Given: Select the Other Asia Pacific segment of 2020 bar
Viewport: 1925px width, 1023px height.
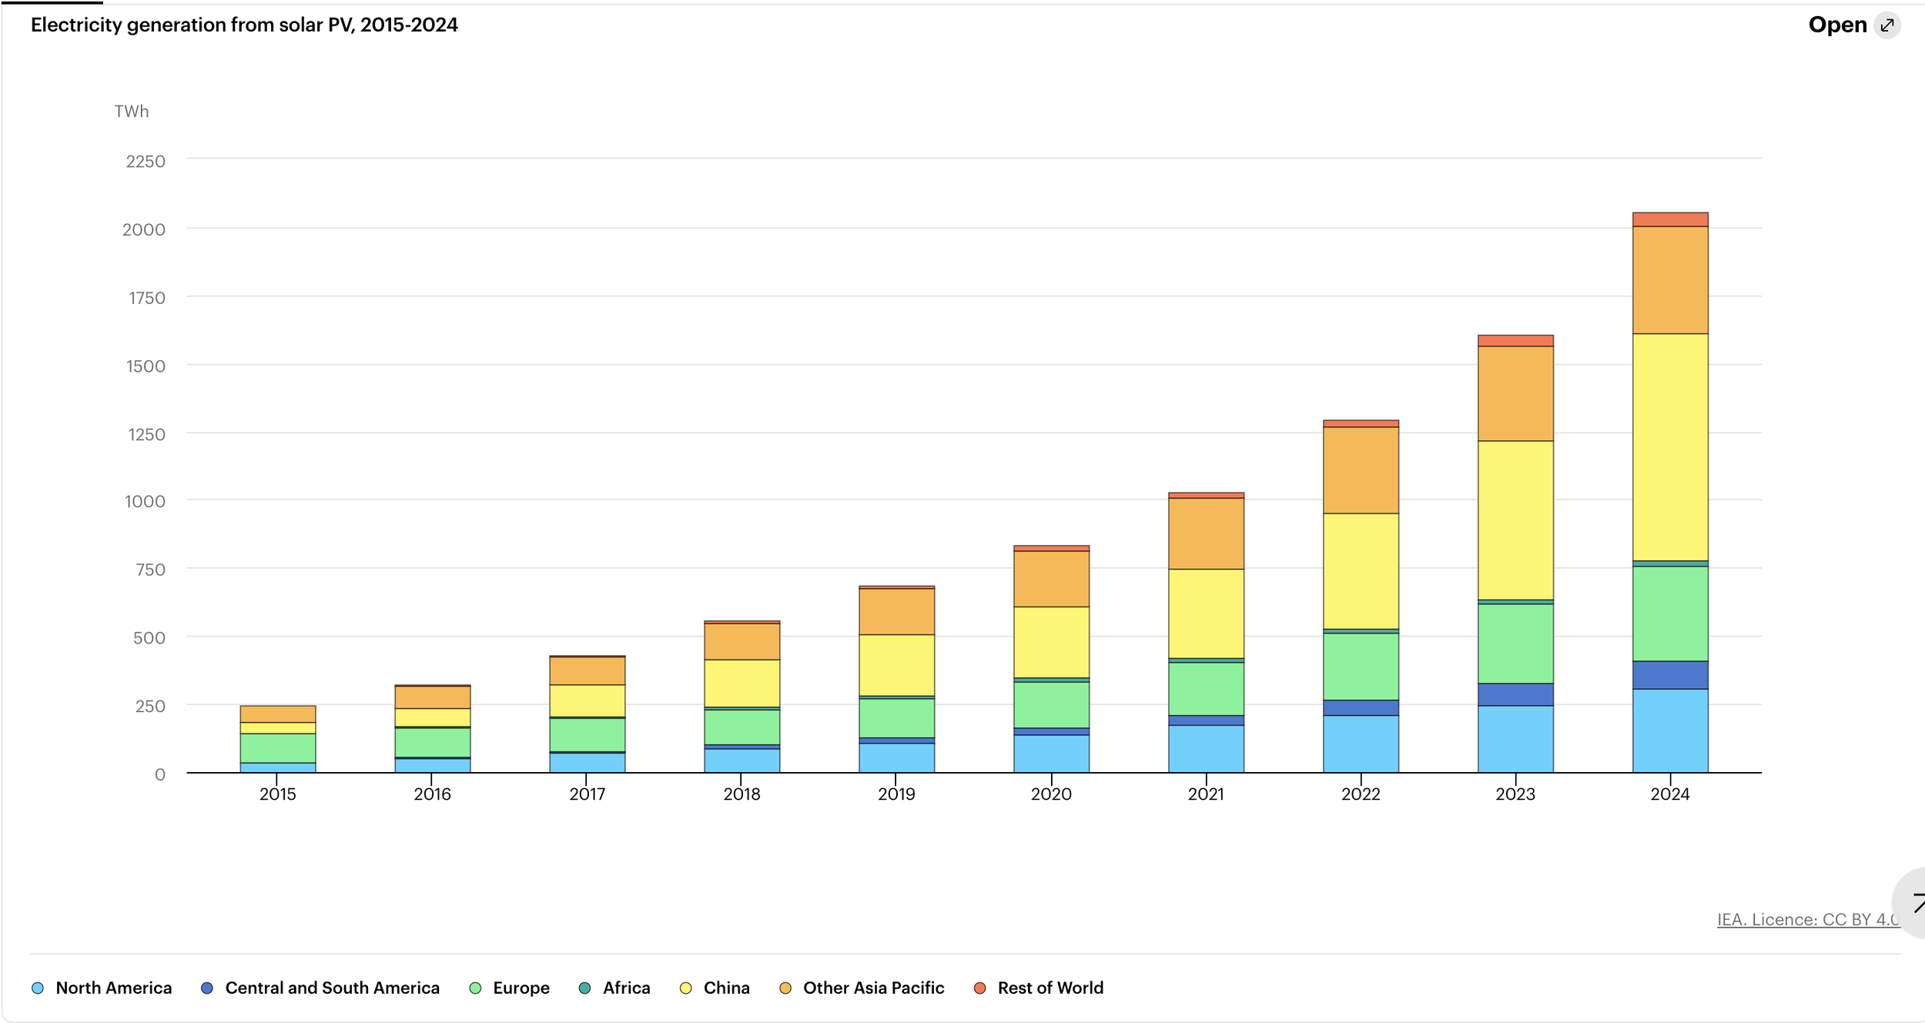Looking at the screenshot, I should click(x=1051, y=579).
